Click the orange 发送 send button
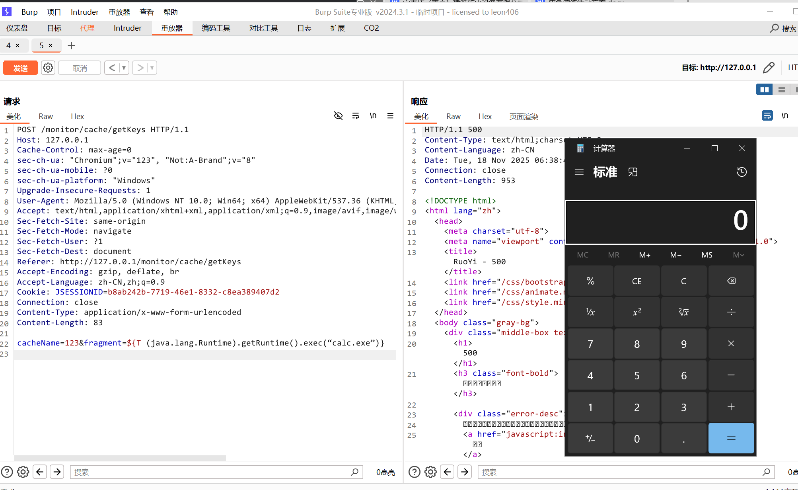 tap(21, 68)
